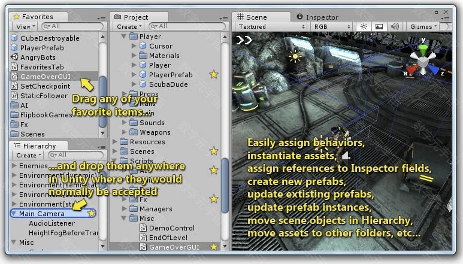The image size is (463, 264).
Task: Expand the Managers folder in Project
Action: click(125, 208)
